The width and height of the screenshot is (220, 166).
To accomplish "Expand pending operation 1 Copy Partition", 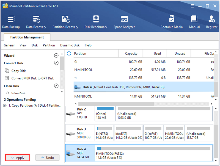I will [4, 105].
